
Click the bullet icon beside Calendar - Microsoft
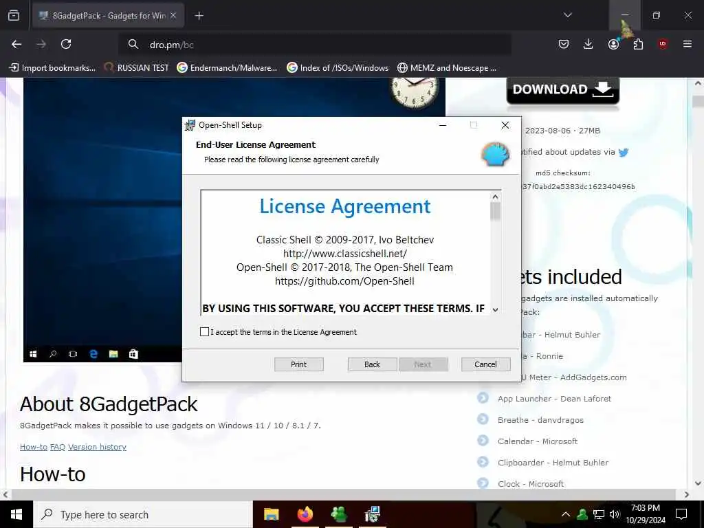[483, 441]
